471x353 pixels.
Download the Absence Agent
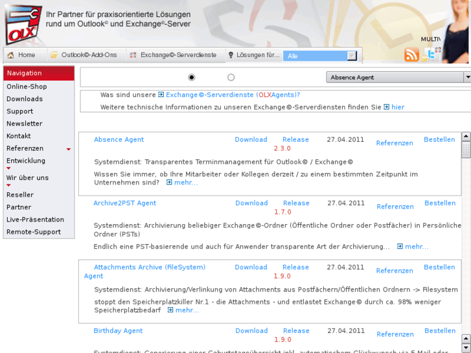click(251, 139)
